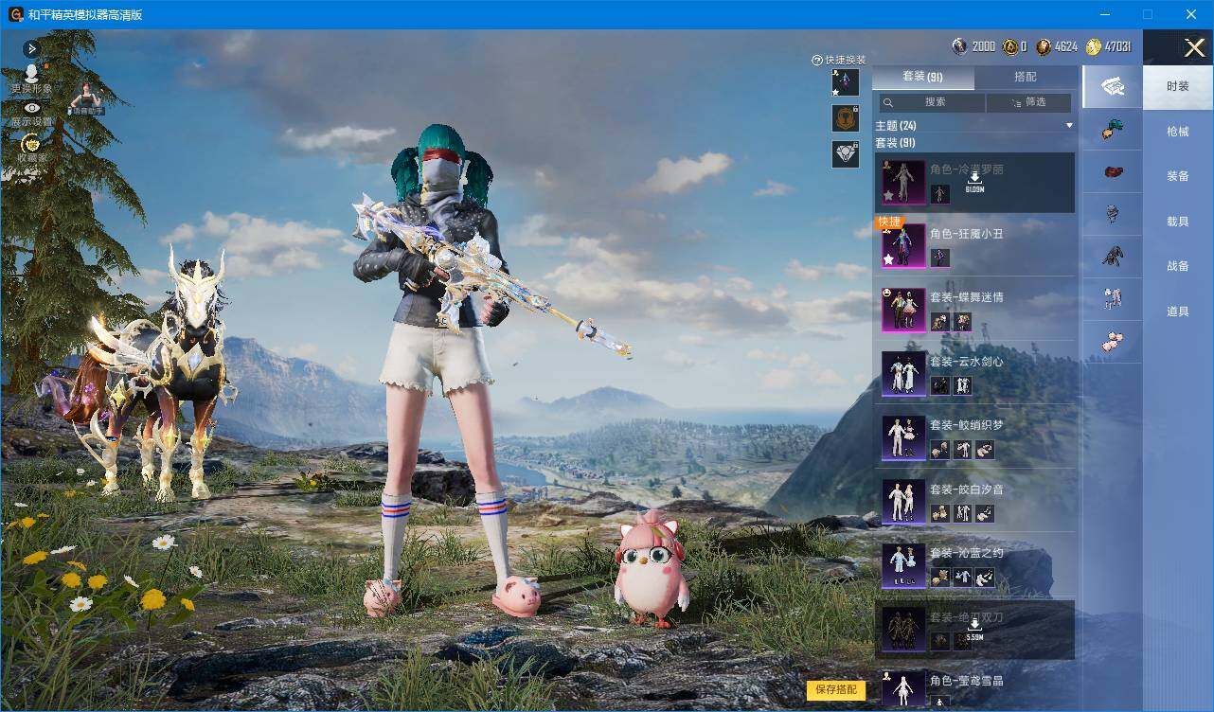Open the 收藏家 collector badge
Screen dimensions: 1214x712
coord(31,143)
